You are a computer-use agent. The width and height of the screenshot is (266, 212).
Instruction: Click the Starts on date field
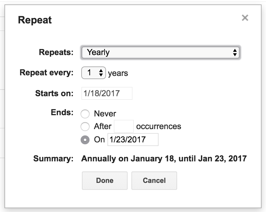(107, 93)
